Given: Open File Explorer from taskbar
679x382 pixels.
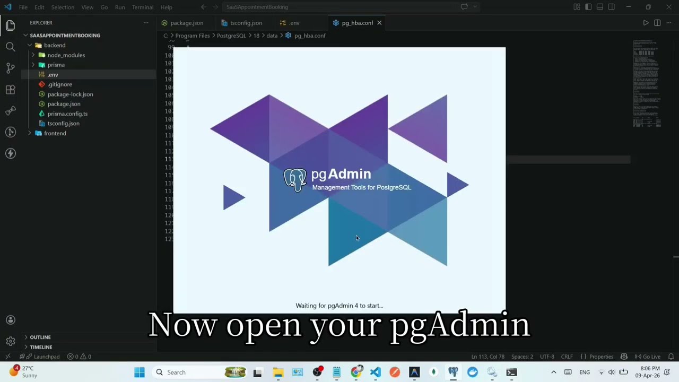Looking at the screenshot, I should tap(278, 372).
